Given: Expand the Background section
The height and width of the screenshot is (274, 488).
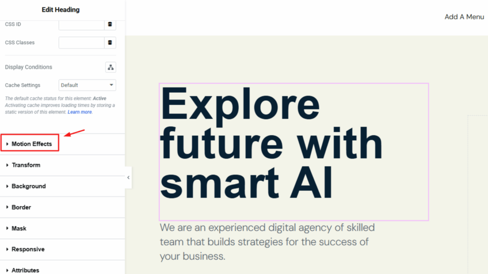Looking at the screenshot, I should coord(29,186).
